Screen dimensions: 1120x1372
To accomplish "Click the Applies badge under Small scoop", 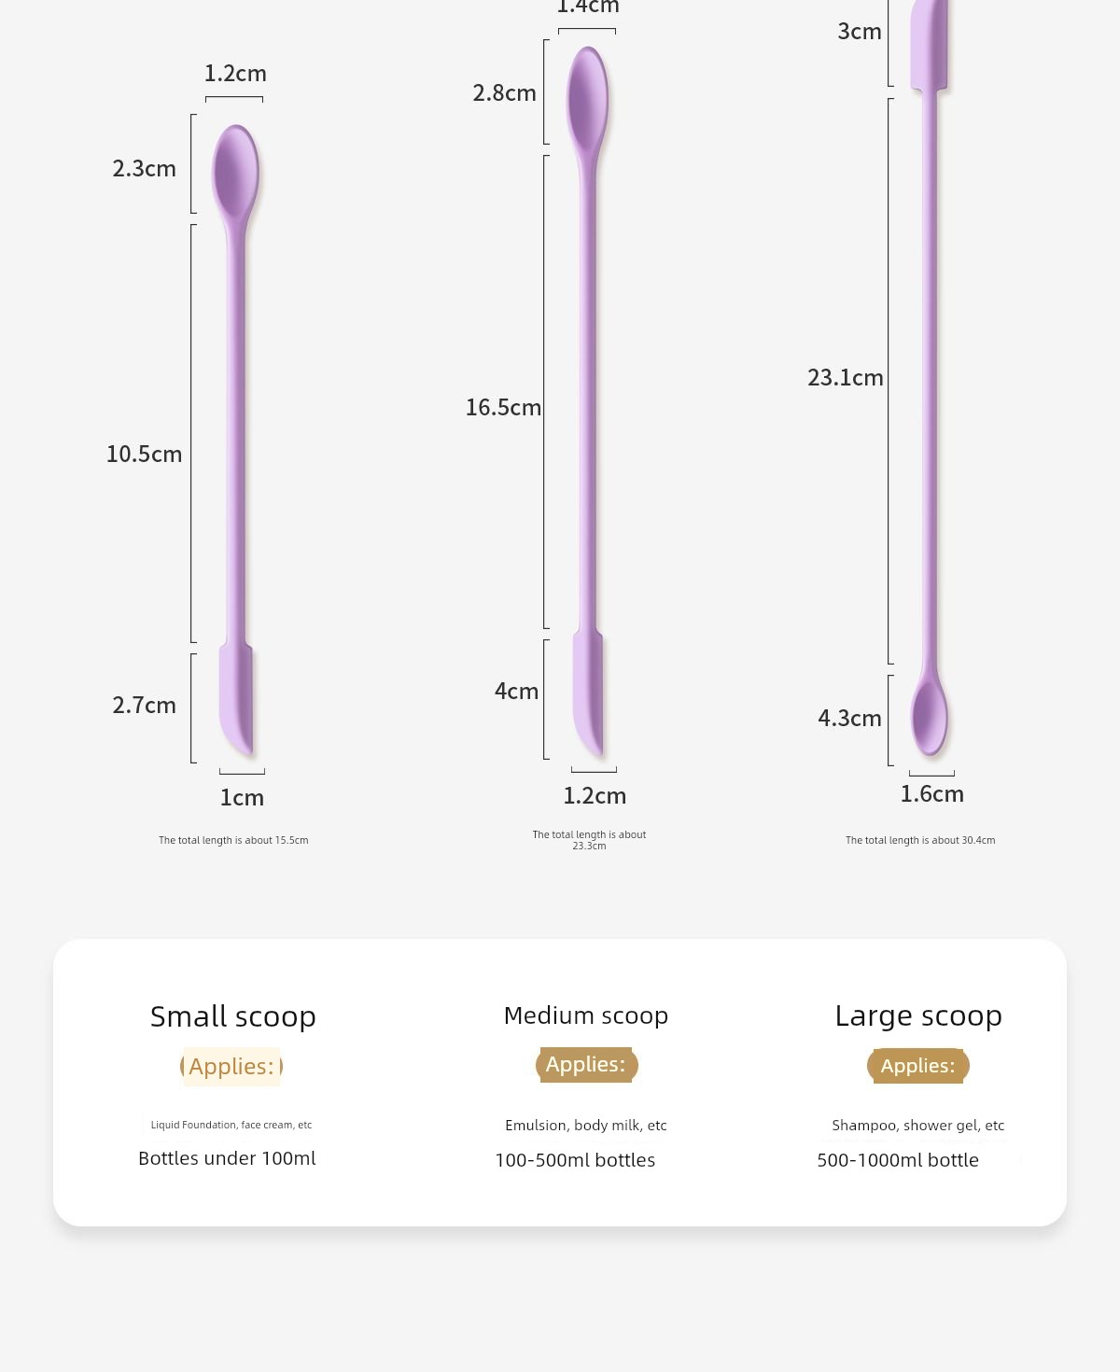I will [231, 1066].
